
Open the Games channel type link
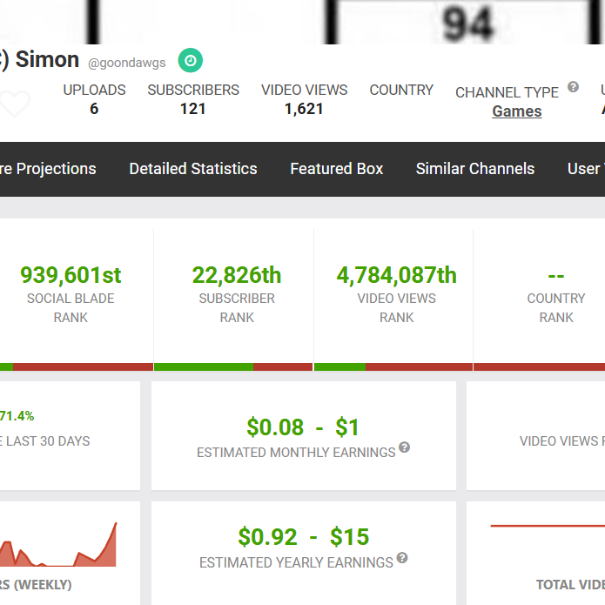click(516, 111)
